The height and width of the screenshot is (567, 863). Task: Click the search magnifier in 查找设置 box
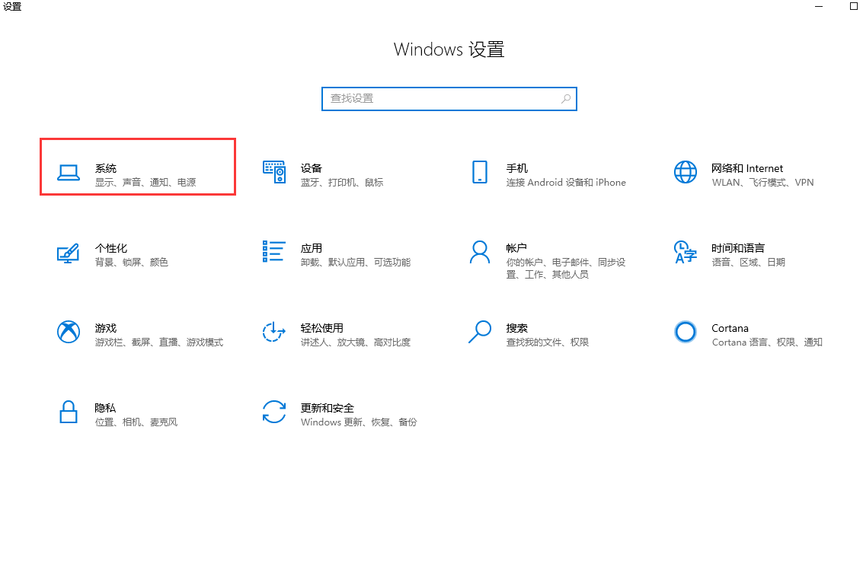(566, 98)
